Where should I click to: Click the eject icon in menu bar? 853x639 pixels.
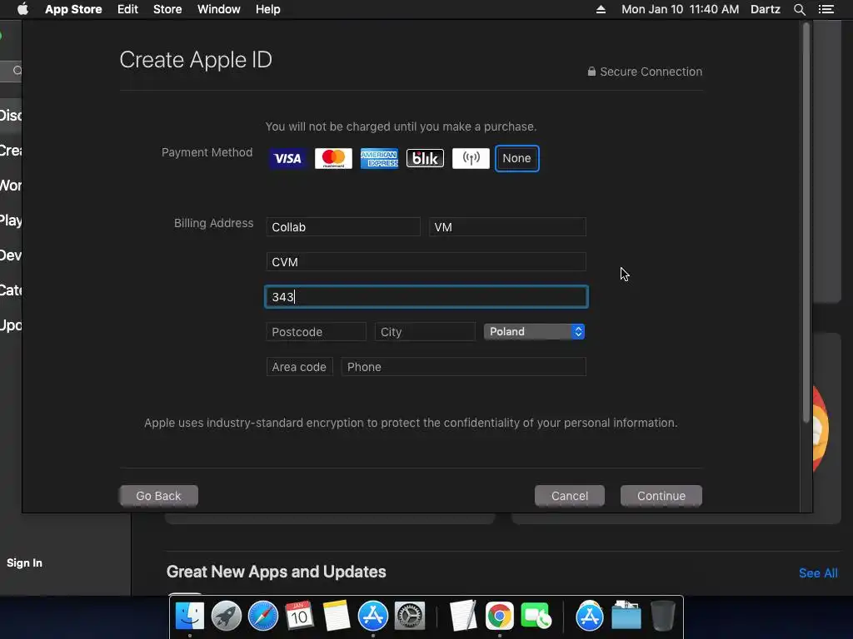click(x=601, y=9)
